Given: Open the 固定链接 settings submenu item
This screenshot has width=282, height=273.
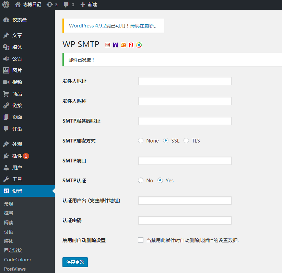Looking at the screenshot, I should point(13,250).
